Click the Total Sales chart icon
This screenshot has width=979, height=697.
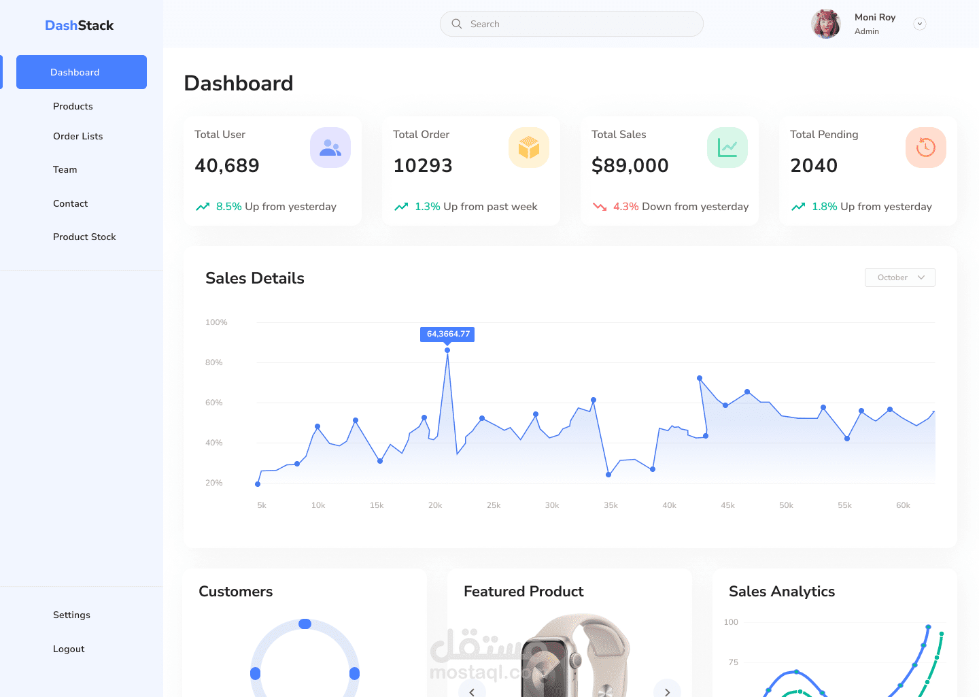tap(727, 148)
